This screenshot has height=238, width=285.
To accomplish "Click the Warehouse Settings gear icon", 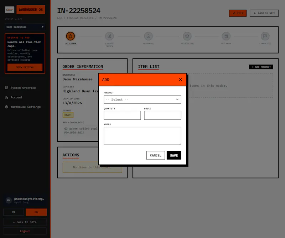I will pos(6,107).
